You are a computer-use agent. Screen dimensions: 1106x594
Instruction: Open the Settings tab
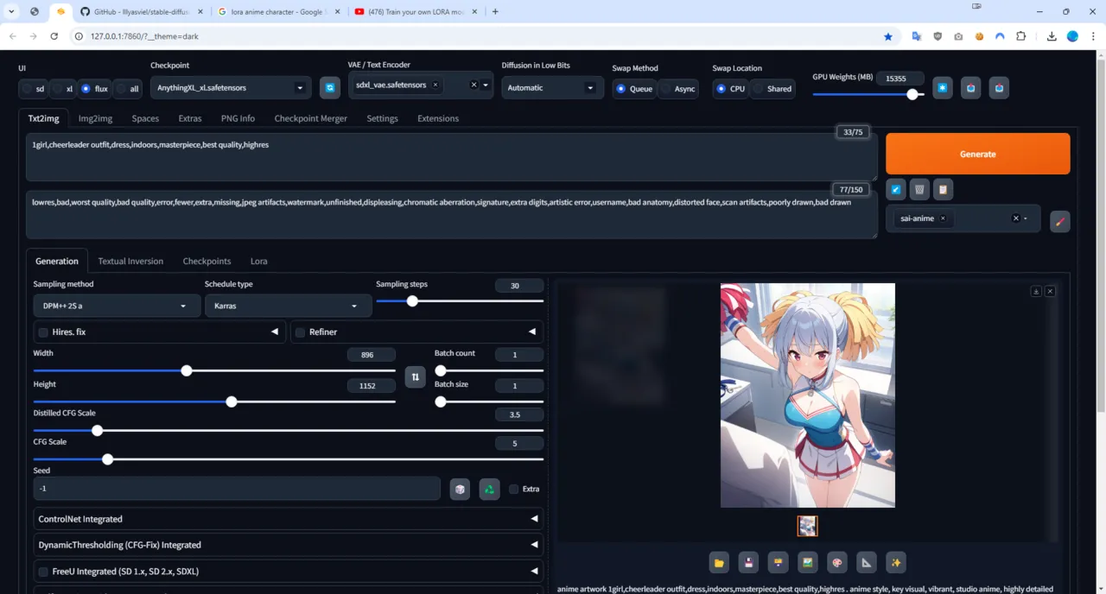click(x=382, y=118)
